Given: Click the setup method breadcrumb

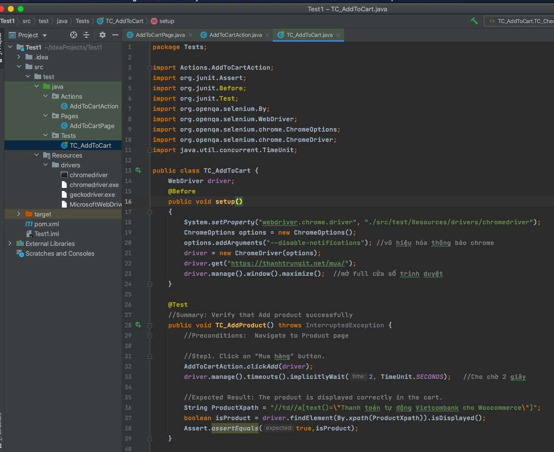Looking at the screenshot, I should tap(162, 21).
